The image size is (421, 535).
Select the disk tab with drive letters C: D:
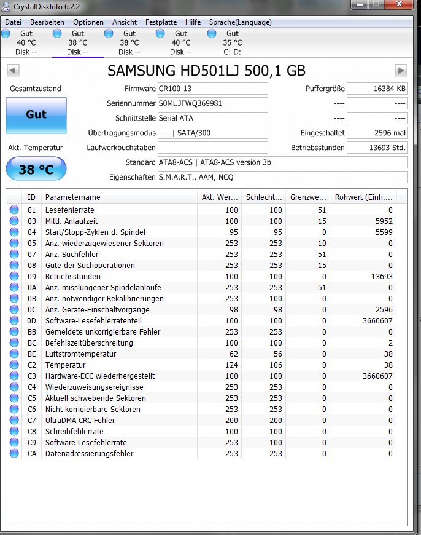pos(233,42)
